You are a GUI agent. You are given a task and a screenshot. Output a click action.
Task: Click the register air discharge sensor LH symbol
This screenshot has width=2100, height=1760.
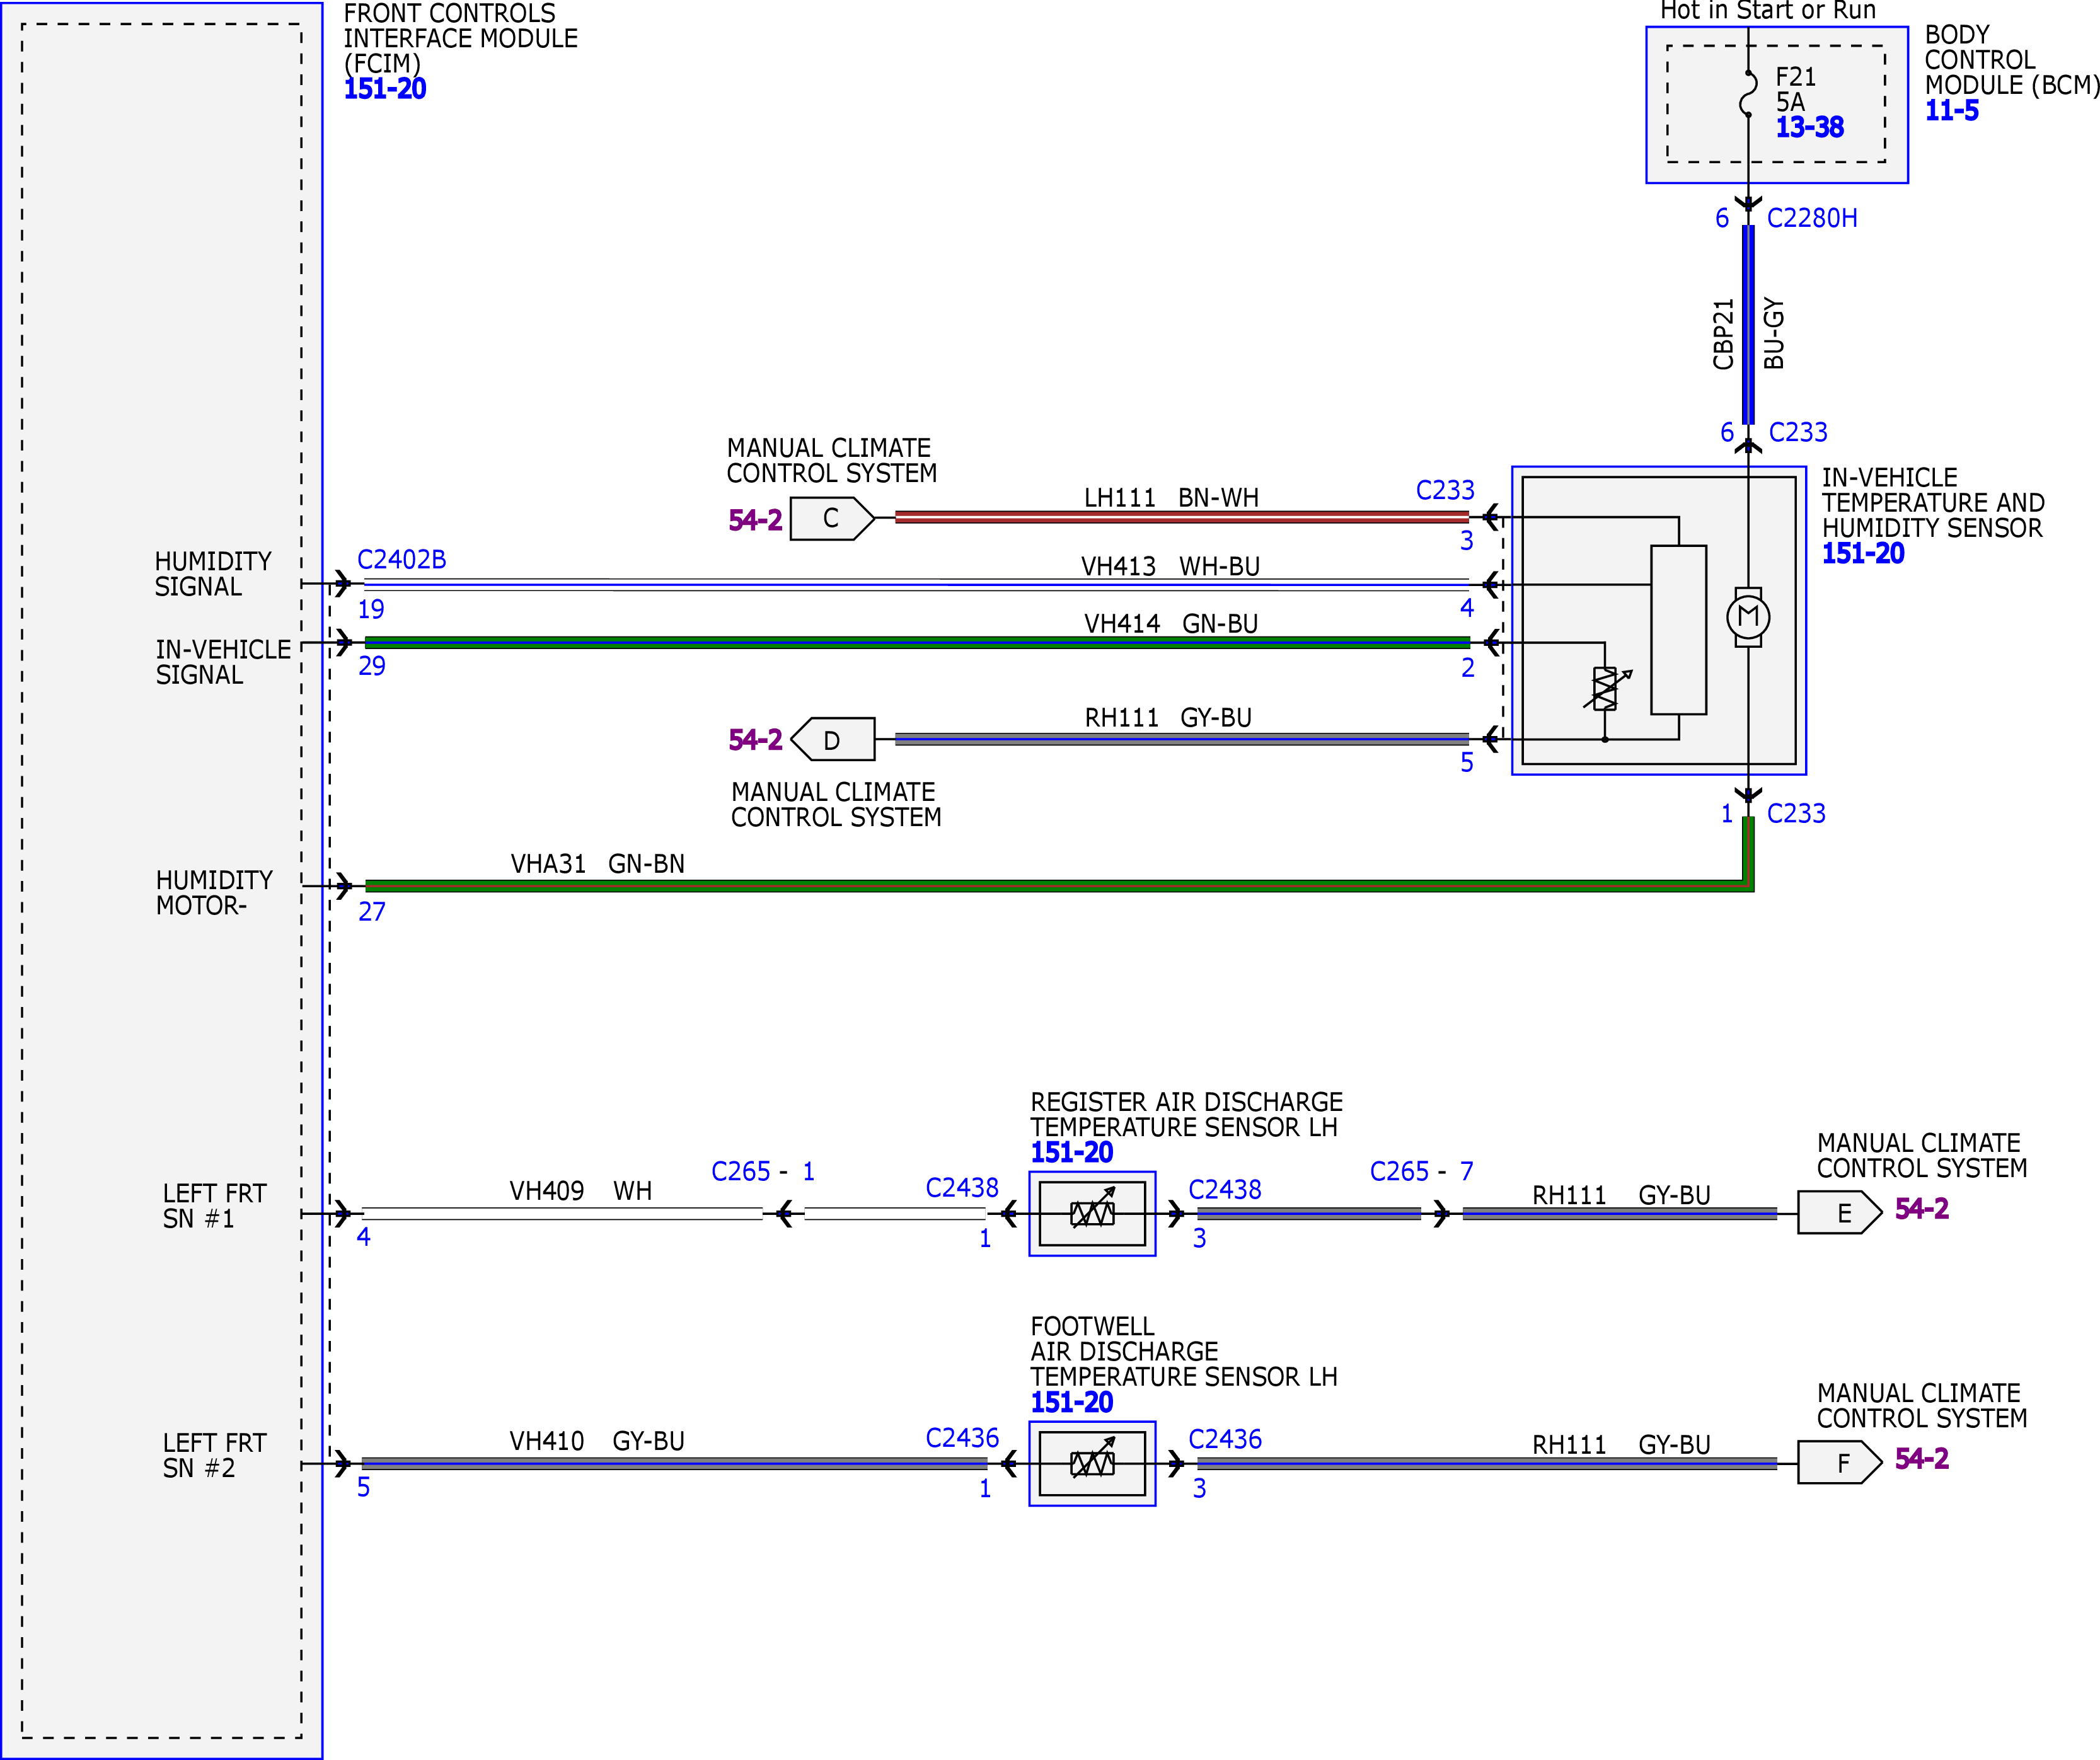(1092, 1213)
